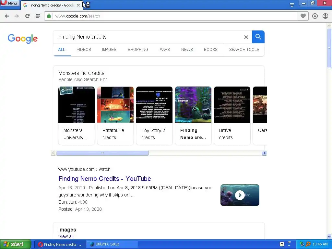Switch to the IMAGES tab
Viewport: 332px width, 249px height.
(x=109, y=50)
